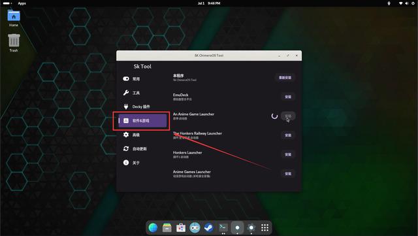Image resolution: width=418 pixels, height=236 pixels.
Task: Click the Sk Tool heading
Action: pyautogui.click(x=142, y=66)
